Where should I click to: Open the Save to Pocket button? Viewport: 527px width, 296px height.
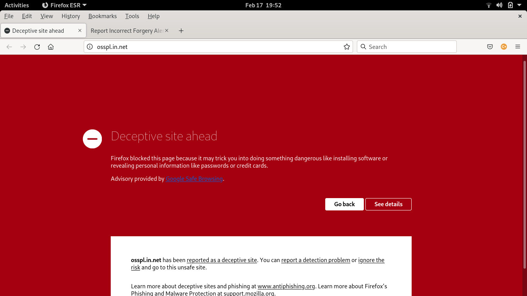[490, 47]
